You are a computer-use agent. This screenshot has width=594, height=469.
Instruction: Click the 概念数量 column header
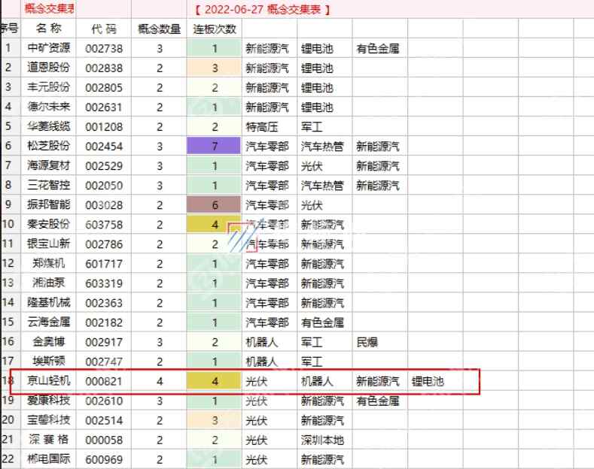click(159, 29)
